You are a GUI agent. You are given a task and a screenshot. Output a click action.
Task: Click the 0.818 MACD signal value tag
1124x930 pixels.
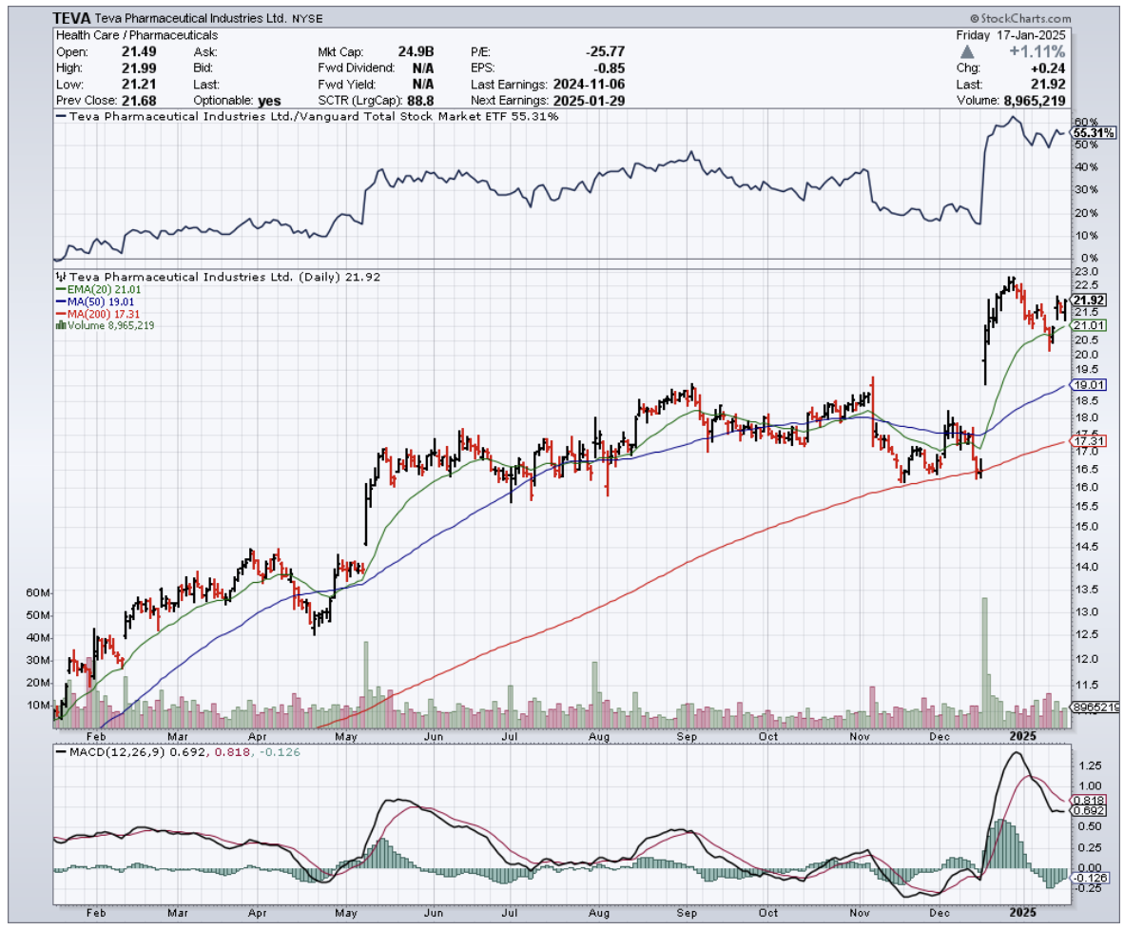coord(1087,801)
